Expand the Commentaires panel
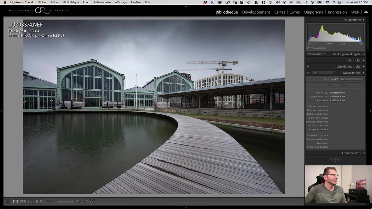This screenshot has height=209, width=372. tap(363, 153)
